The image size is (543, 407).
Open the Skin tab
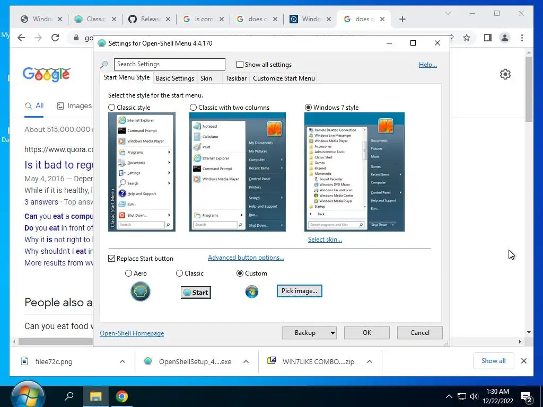click(206, 78)
